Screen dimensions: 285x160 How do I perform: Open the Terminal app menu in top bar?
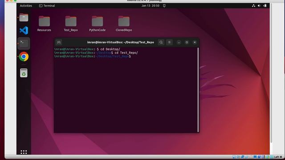[x=47, y=6]
